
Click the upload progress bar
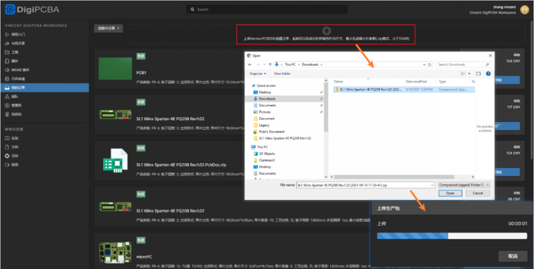[x=452, y=236]
